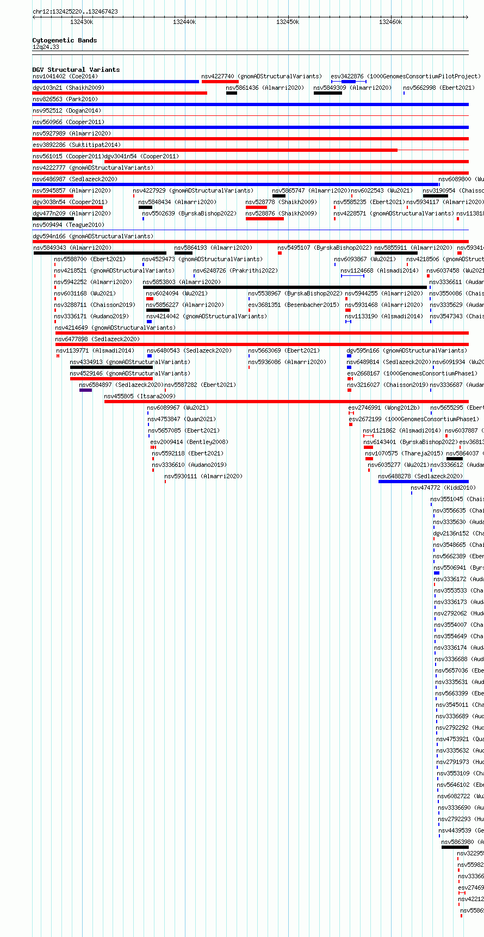Click nsv4214649 gnomADStructuralVariants label
484x937 pixels.
click(115, 328)
